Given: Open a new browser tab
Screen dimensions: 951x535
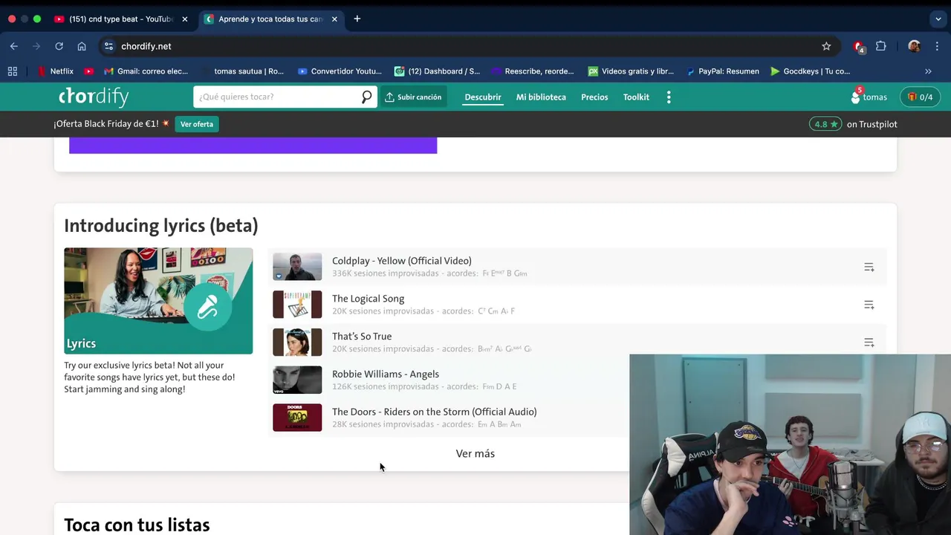Looking at the screenshot, I should click(x=357, y=19).
